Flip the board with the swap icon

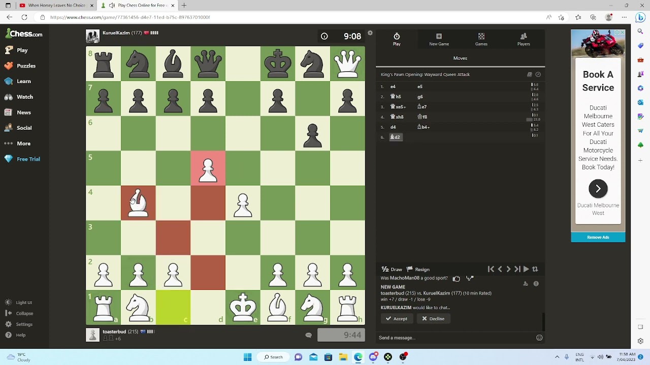[x=535, y=270]
